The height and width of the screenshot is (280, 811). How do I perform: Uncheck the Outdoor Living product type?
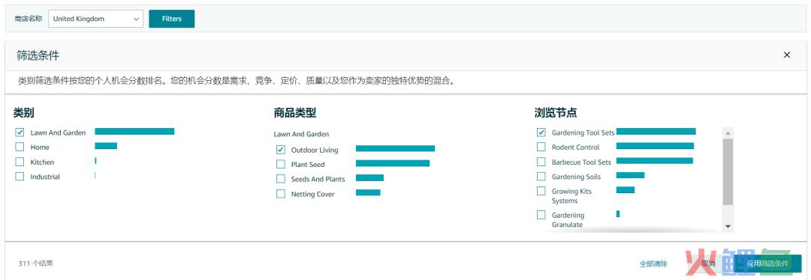pos(280,150)
